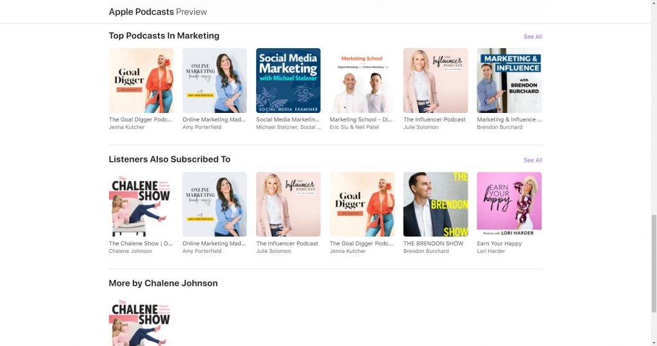Click 'Marketing School - Di...' title link
Screen dimensions: 657x346
361,119
